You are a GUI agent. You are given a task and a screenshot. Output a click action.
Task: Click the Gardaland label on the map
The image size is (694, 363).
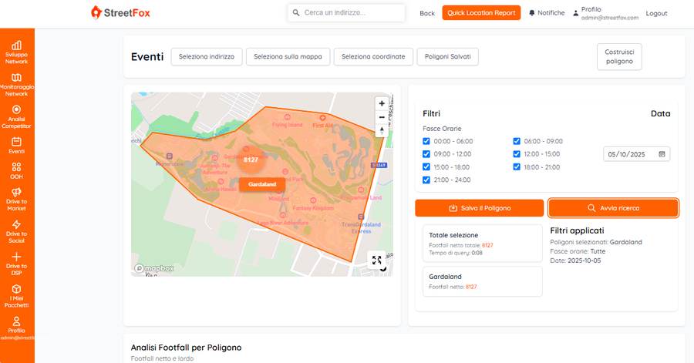pyautogui.click(x=262, y=184)
